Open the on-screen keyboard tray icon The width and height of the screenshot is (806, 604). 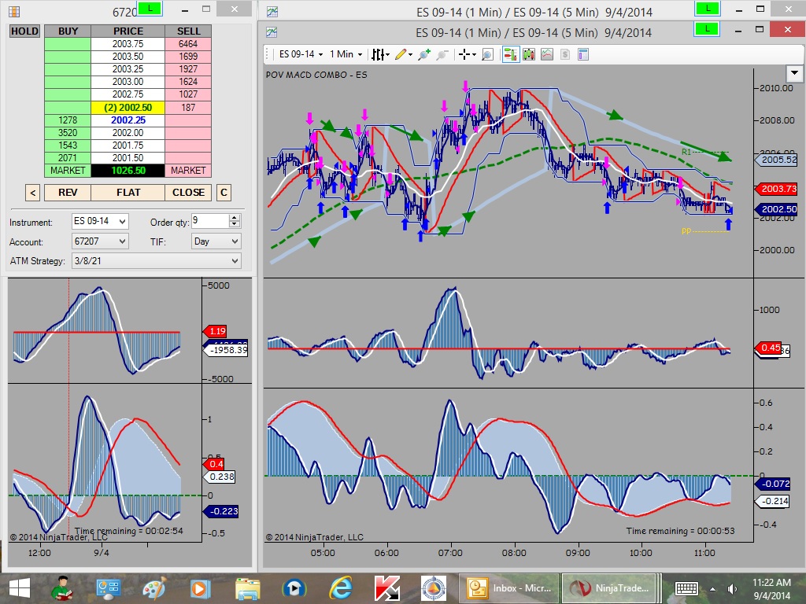pyautogui.click(x=686, y=588)
